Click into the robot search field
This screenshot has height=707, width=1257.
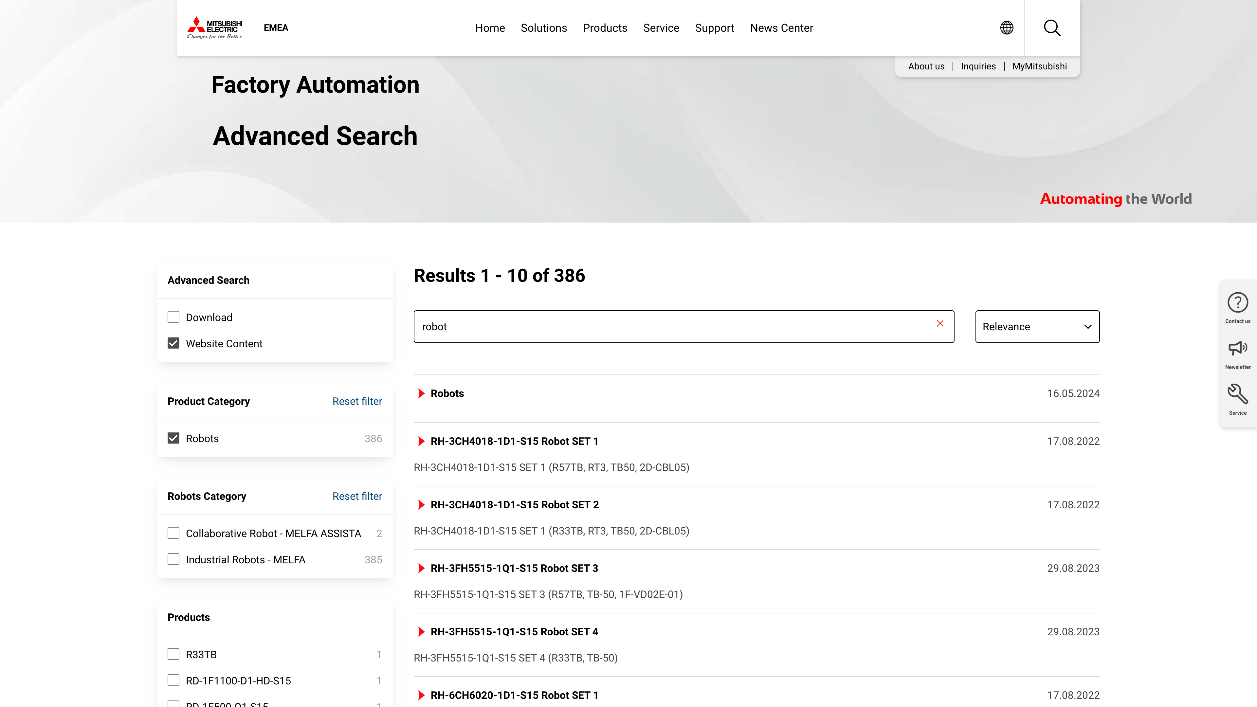(683, 326)
